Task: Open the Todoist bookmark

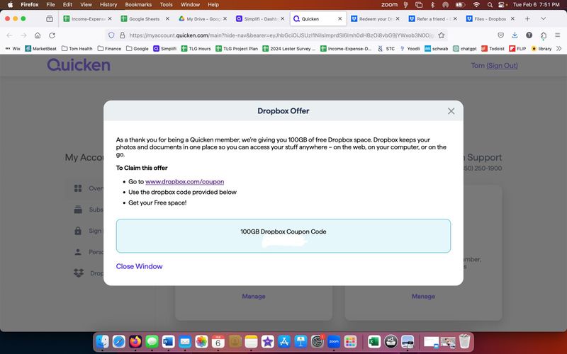Action: pos(493,48)
